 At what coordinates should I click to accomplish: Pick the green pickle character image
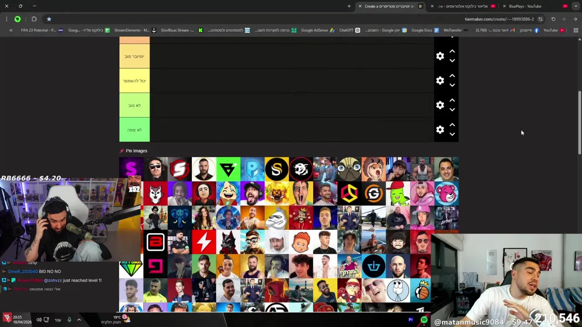point(398,193)
